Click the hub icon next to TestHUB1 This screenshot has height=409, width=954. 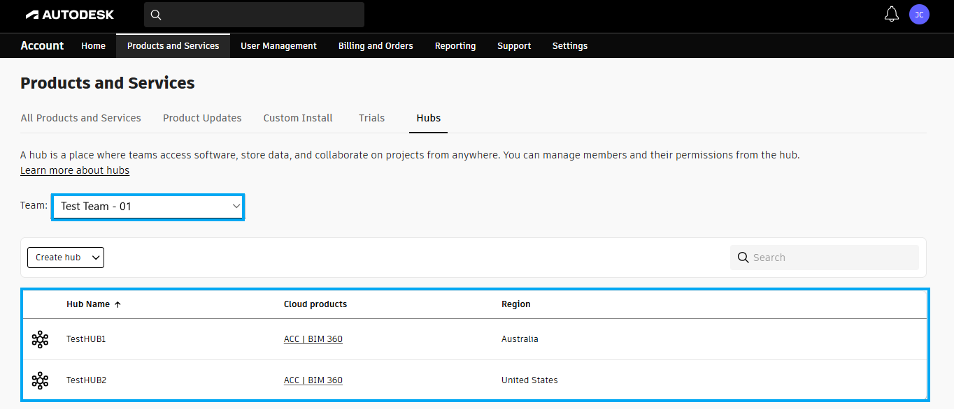pyautogui.click(x=40, y=339)
